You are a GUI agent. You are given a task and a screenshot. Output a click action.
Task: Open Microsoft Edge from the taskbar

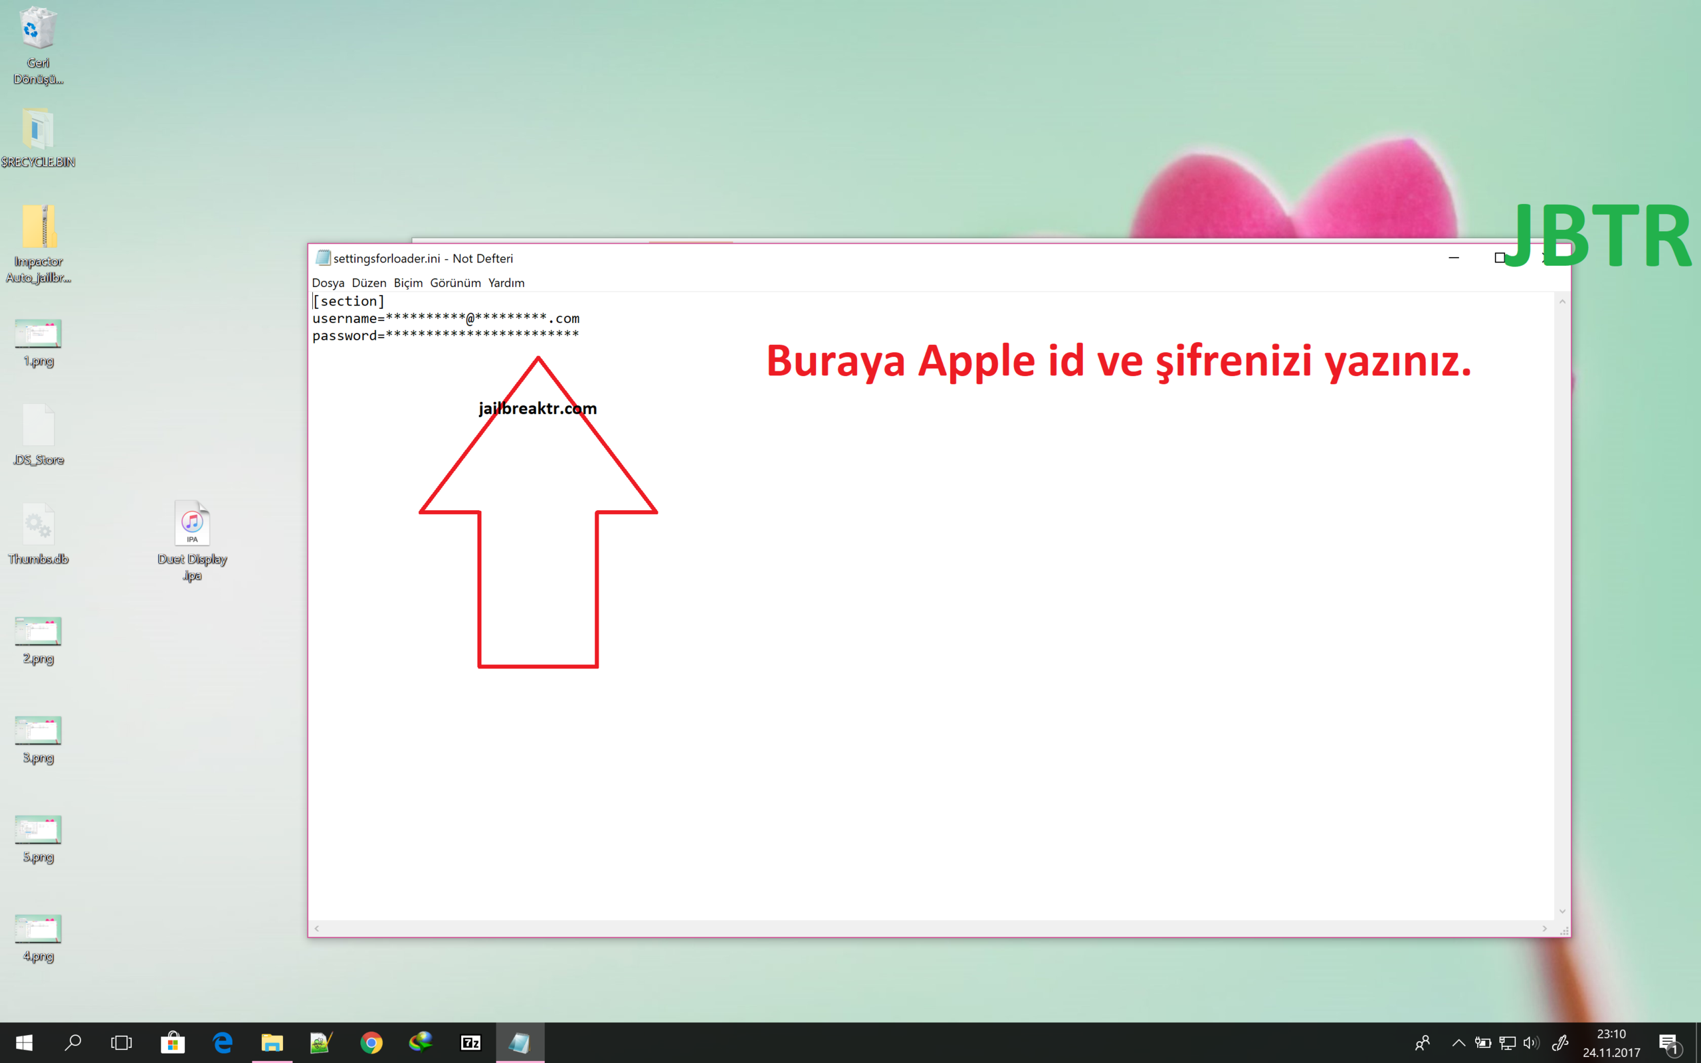tap(222, 1043)
